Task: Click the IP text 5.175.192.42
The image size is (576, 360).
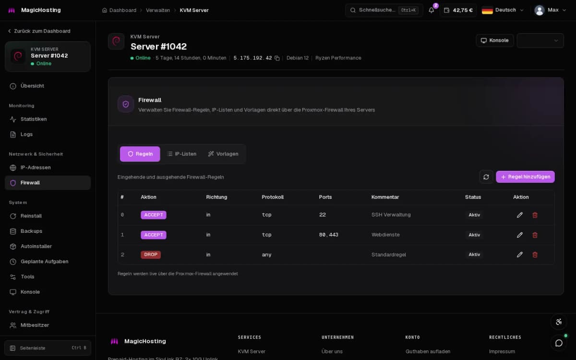Action: 252,58
